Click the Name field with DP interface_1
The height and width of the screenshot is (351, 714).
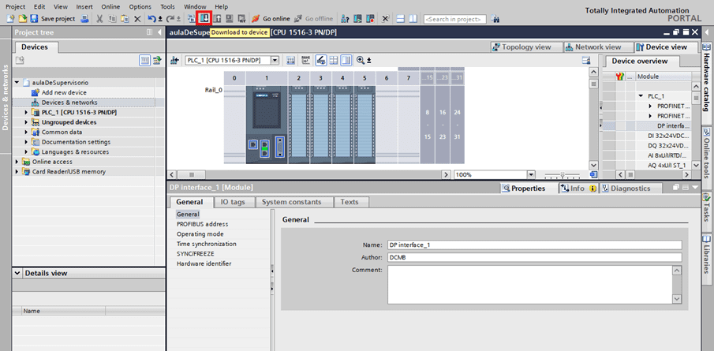(x=535, y=245)
